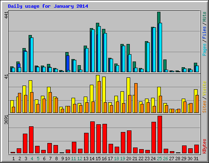This screenshot has height=163, width=209.
Task: Select the red KBytes bar for day 14
Action: (x=92, y=137)
